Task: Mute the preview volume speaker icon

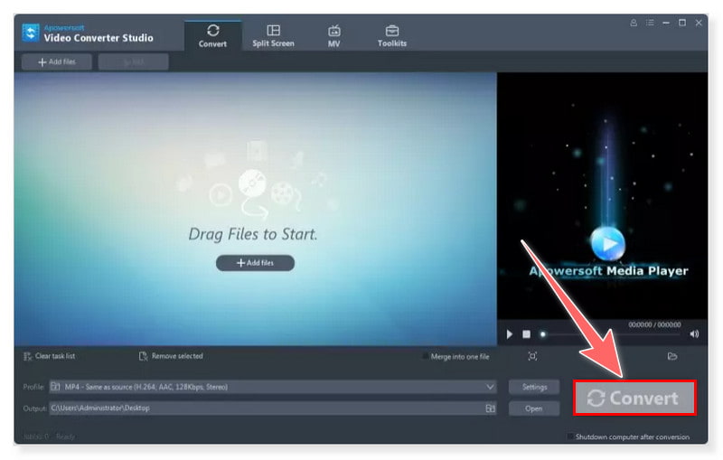Action: pos(694,334)
